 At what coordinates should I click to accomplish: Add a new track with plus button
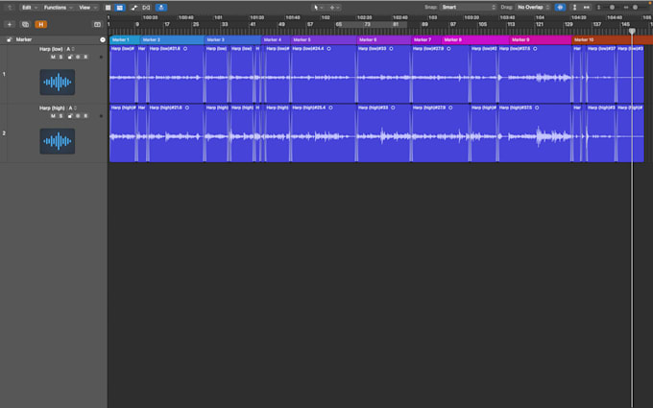(10, 25)
